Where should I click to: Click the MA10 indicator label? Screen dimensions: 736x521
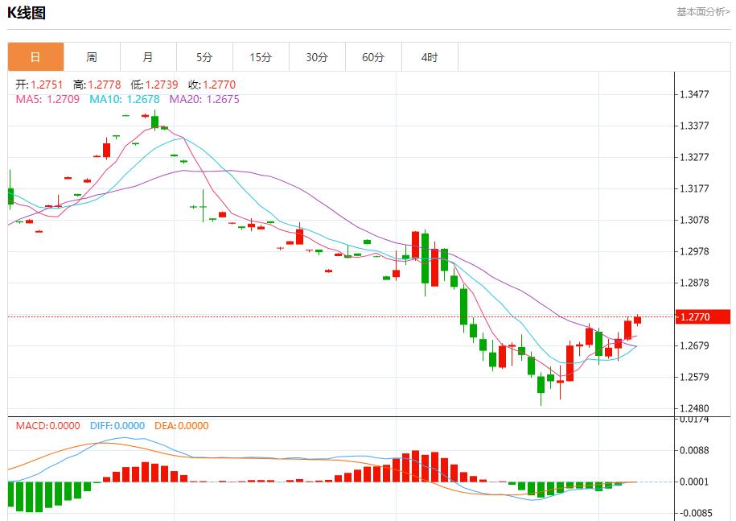coord(124,100)
